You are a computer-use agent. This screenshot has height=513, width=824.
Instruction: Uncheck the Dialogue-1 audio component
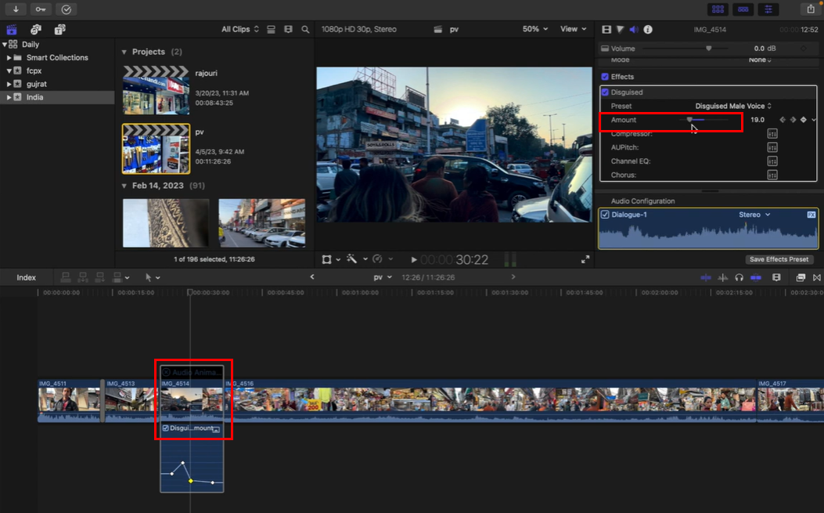point(605,215)
